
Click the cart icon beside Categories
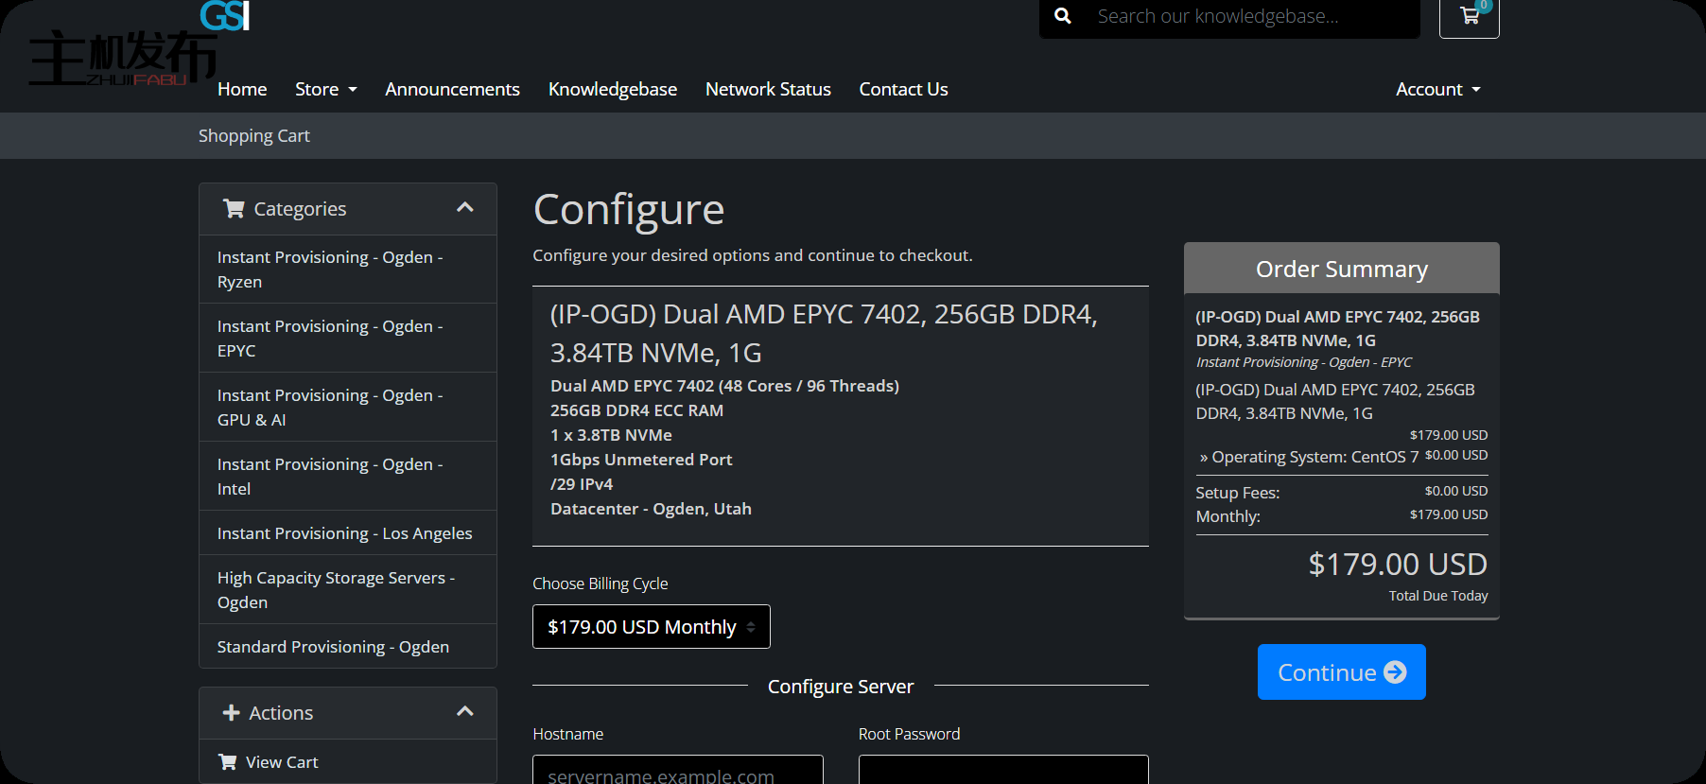[x=234, y=209]
